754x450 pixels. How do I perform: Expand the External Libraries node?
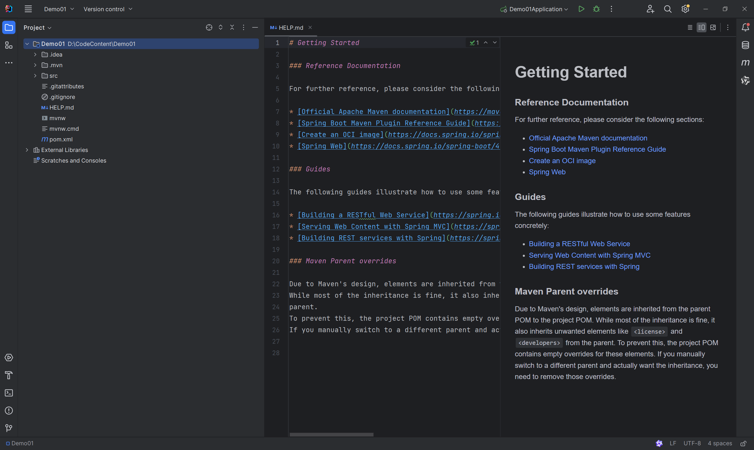[x=27, y=150]
